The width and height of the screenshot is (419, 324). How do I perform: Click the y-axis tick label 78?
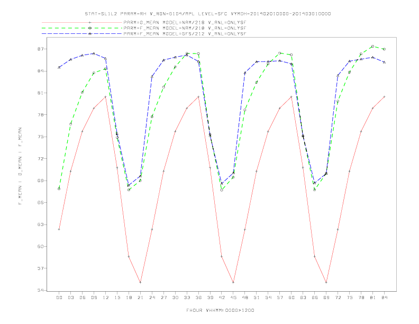point(41,115)
